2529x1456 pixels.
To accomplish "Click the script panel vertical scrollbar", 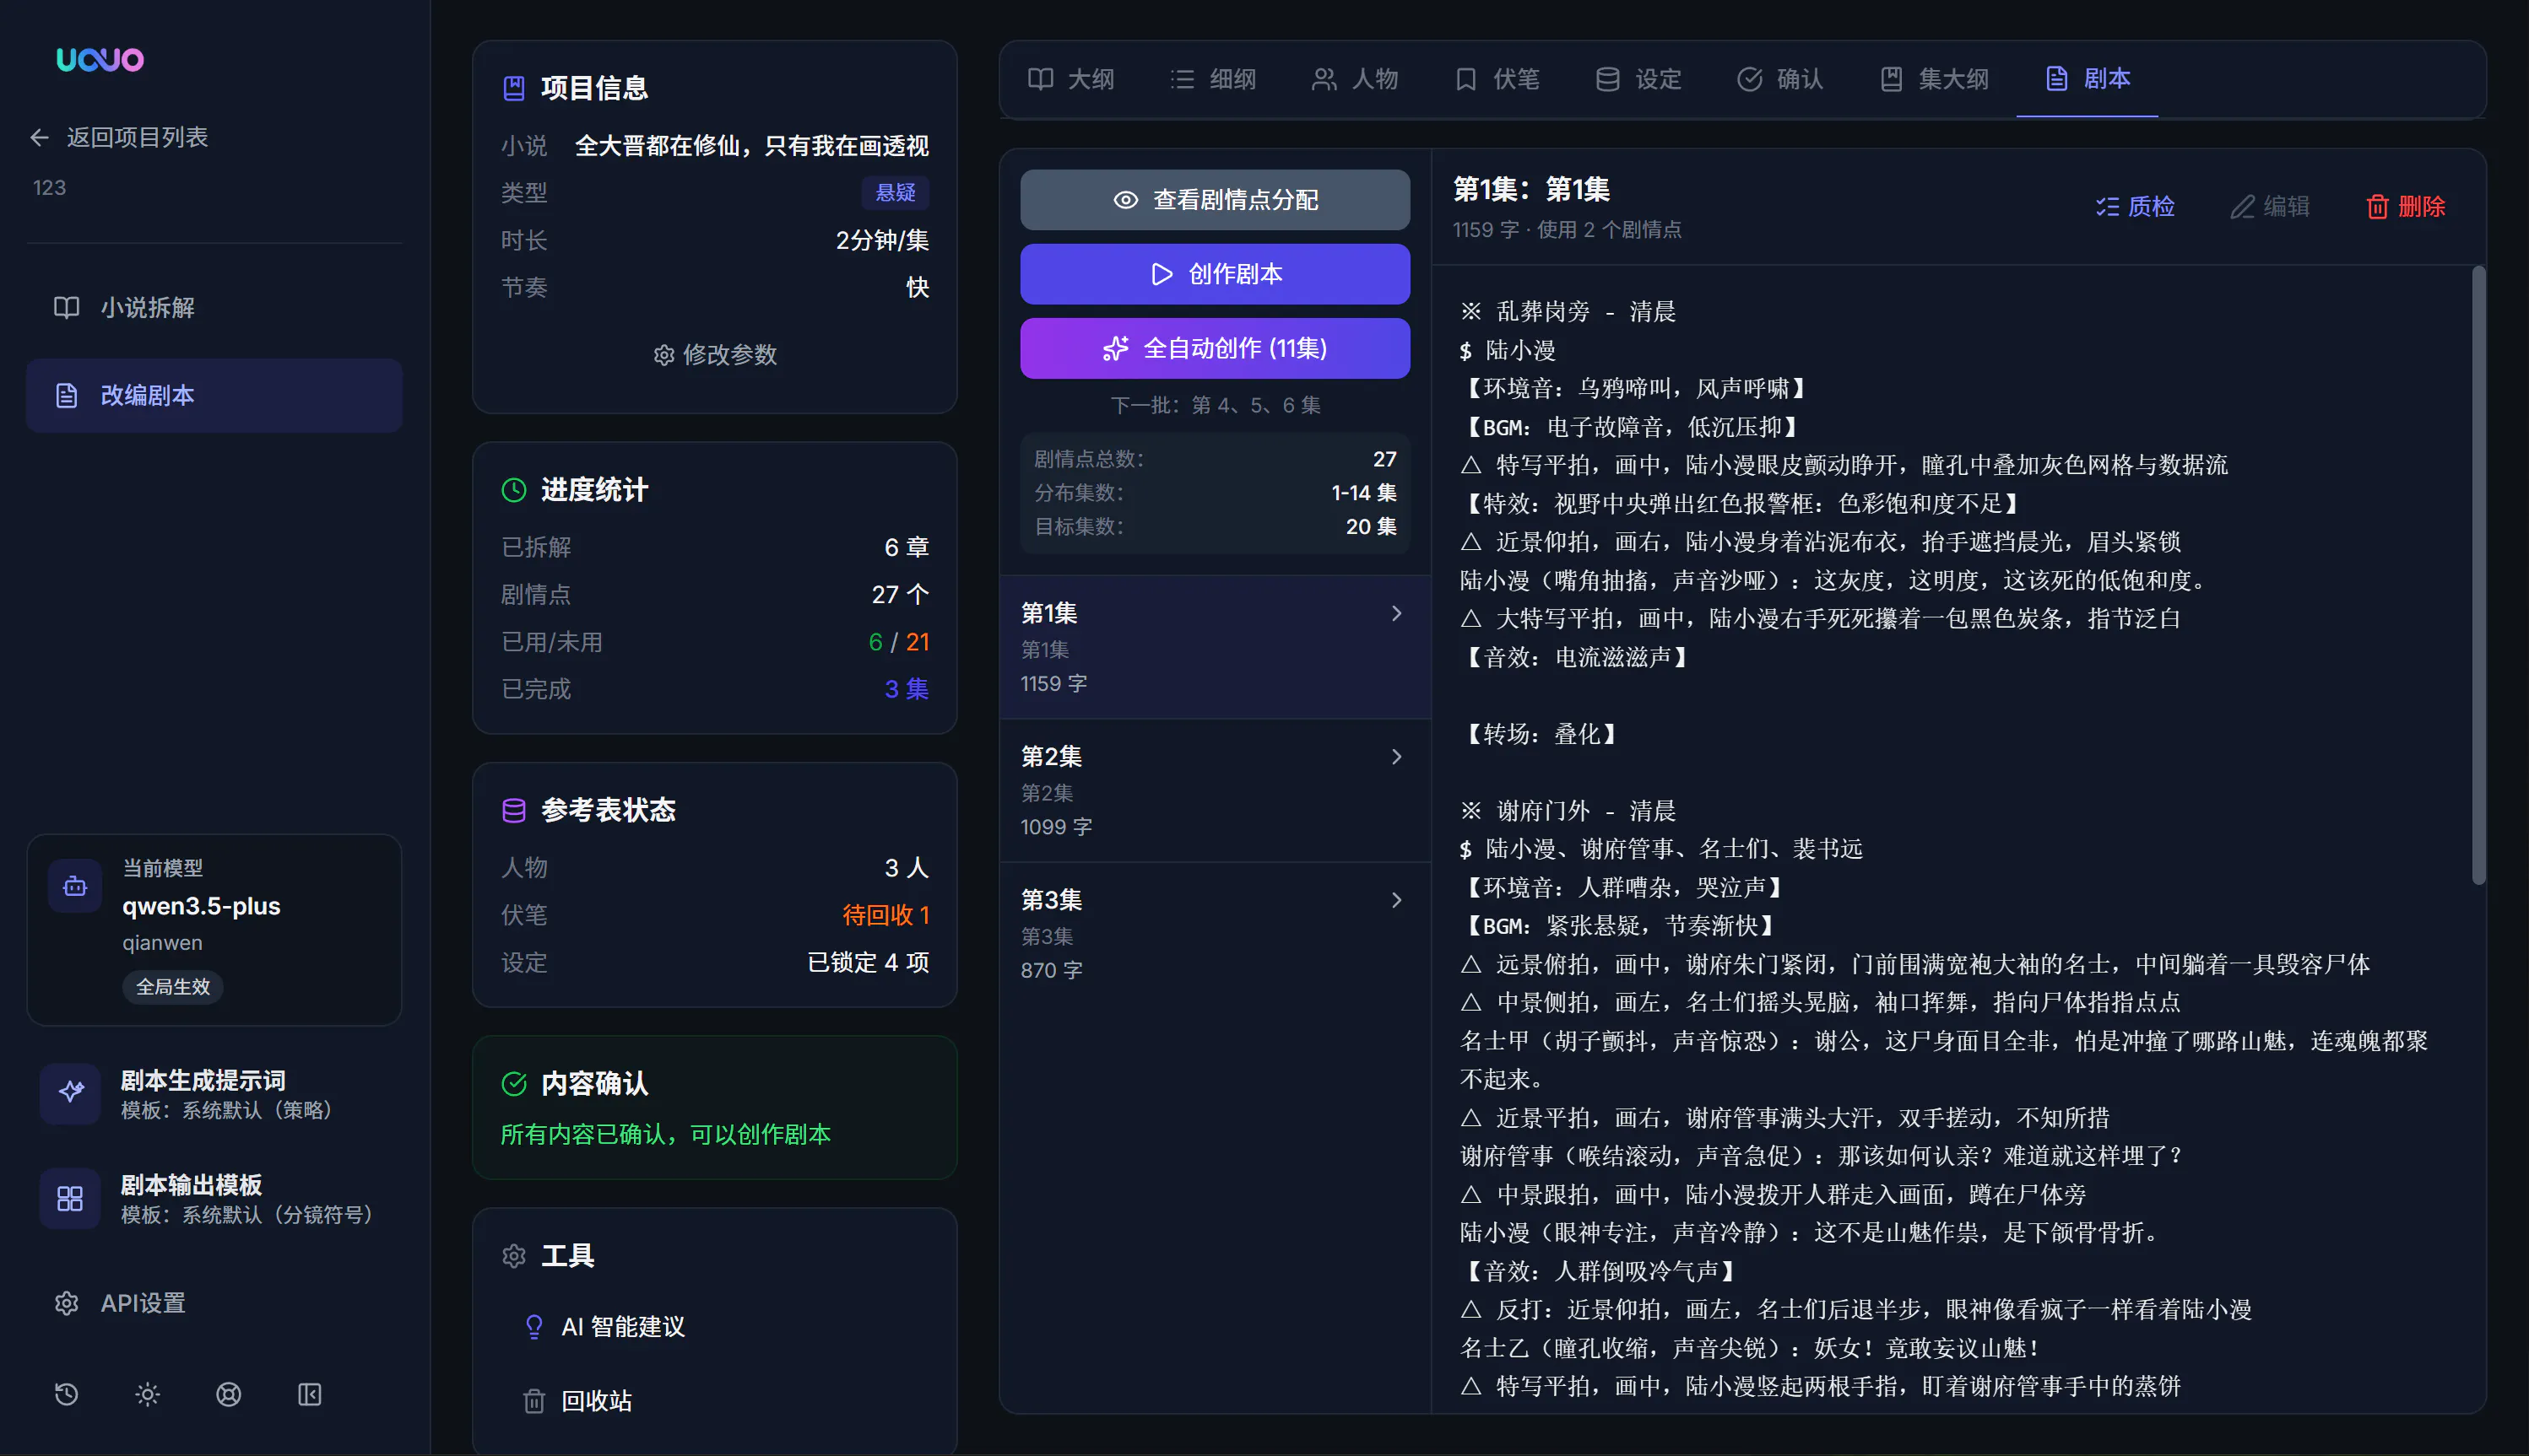I will tap(2478, 575).
